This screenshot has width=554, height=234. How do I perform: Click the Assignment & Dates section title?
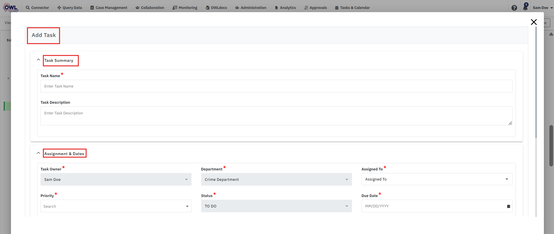(x=64, y=154)
